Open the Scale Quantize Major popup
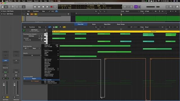Viewport: 180px width, 101px height. [x=35, y=48]
